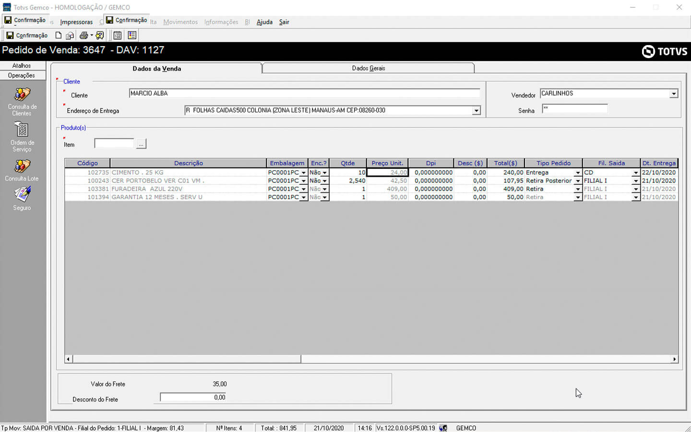Switch to the Dados Gerais tab

tap(368, 68)
